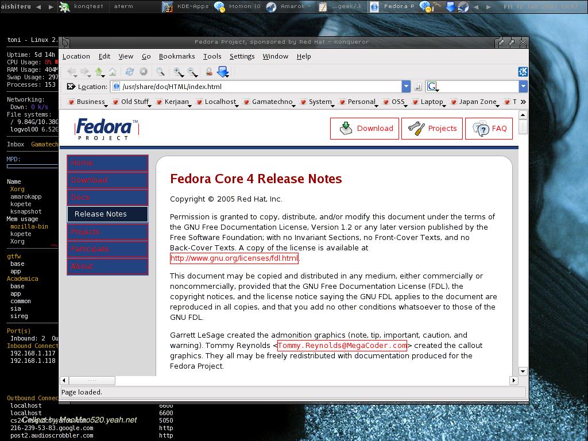The width and height of the screenshot is (588, 441).
Task: Open the Tools menu
Action: pyautogui.click(x=212, y=56)
